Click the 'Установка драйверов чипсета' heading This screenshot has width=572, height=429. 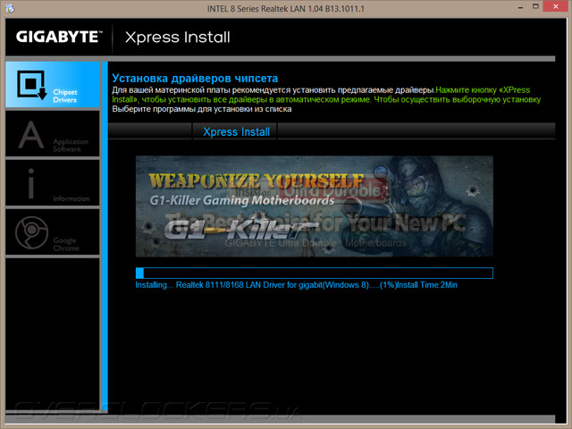coord(195,78)
